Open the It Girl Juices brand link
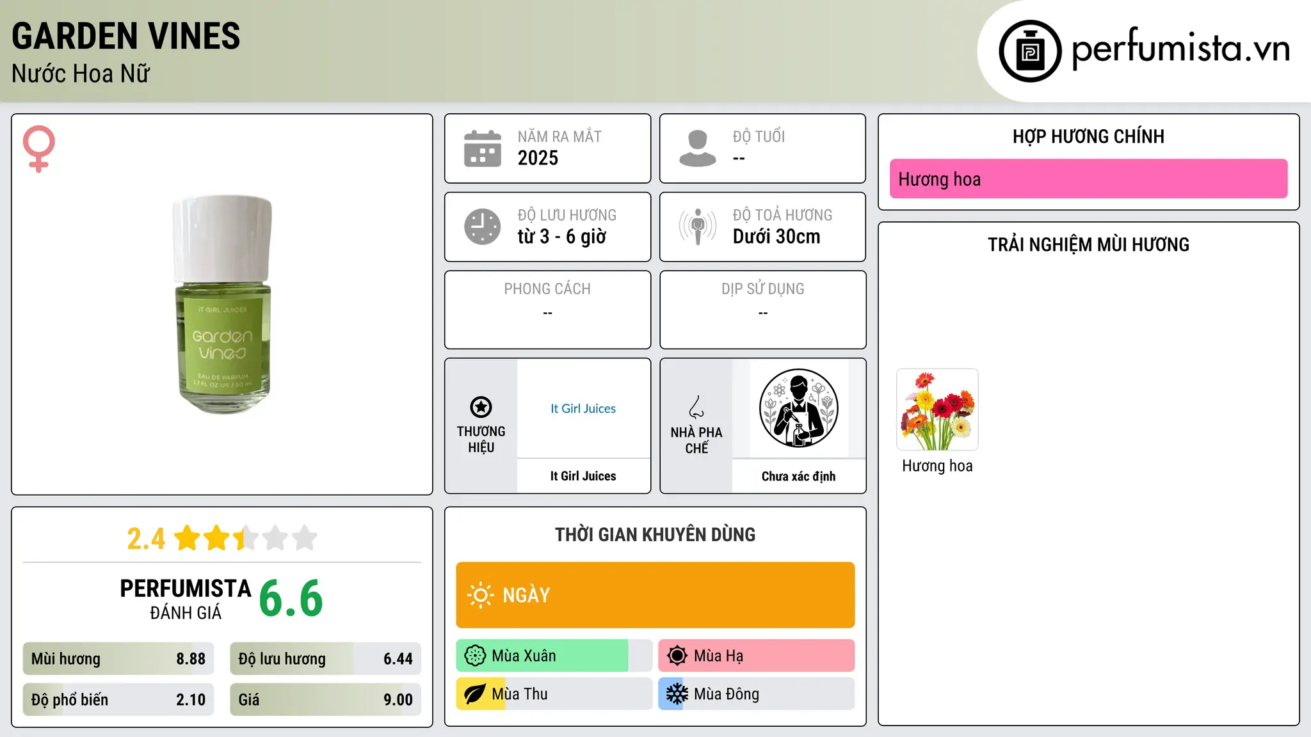 pyautogui.click(x=583, y=408)
